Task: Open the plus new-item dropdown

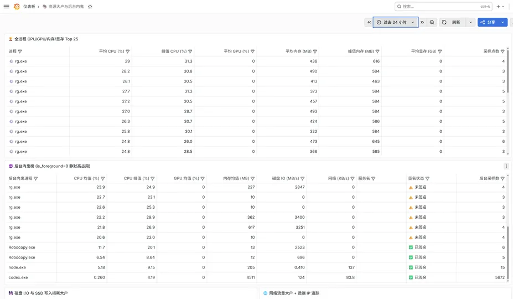Action: coord(500,7)
